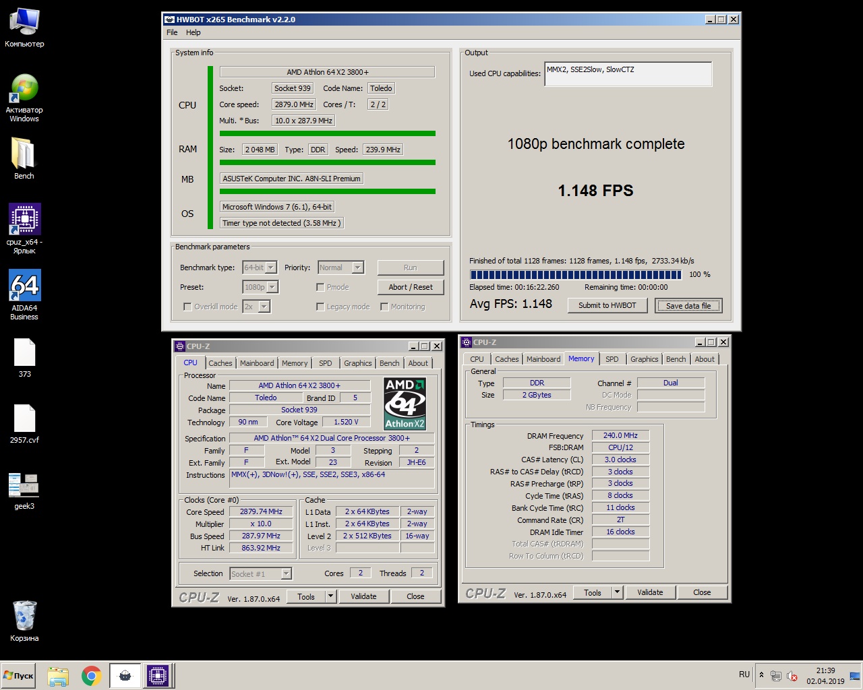
Task: Click the AMD Athlon 64 X2 logo
Action: [x=405, y=404]
